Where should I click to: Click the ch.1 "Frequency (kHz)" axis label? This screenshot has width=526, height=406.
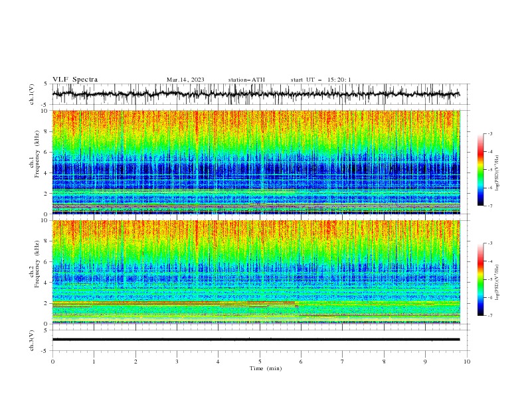tap(37, 155)
